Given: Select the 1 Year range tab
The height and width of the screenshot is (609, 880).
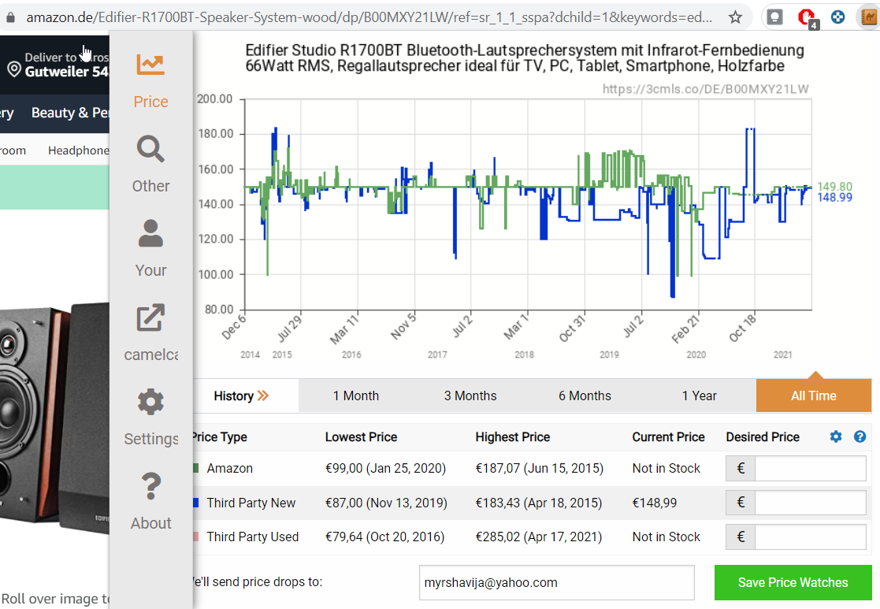Looking at the screenshot, I should coord(700,395).
